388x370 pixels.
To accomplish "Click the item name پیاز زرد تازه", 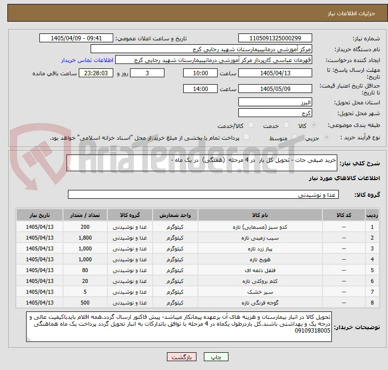I will point(260,248).
